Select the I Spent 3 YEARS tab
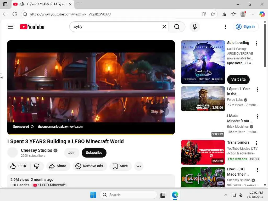Viewport: 268px width, 201px height. pos(43,4)
